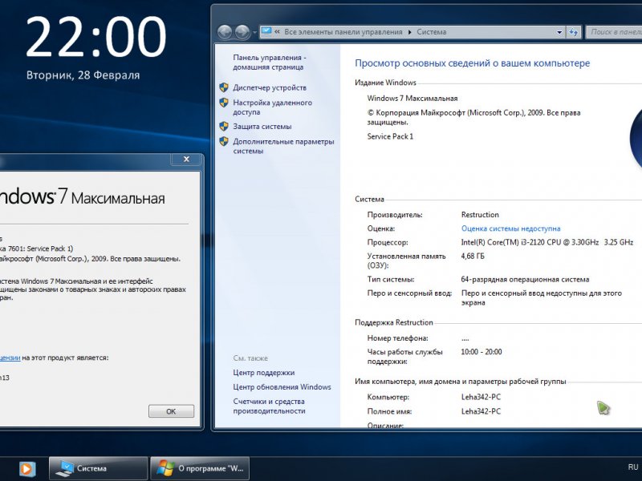Image resolution: width=642 pixels, height=481 pixels.
Task: Click shield icon next to 'Настройка удаленного доступа'
Action: point(224,103)
